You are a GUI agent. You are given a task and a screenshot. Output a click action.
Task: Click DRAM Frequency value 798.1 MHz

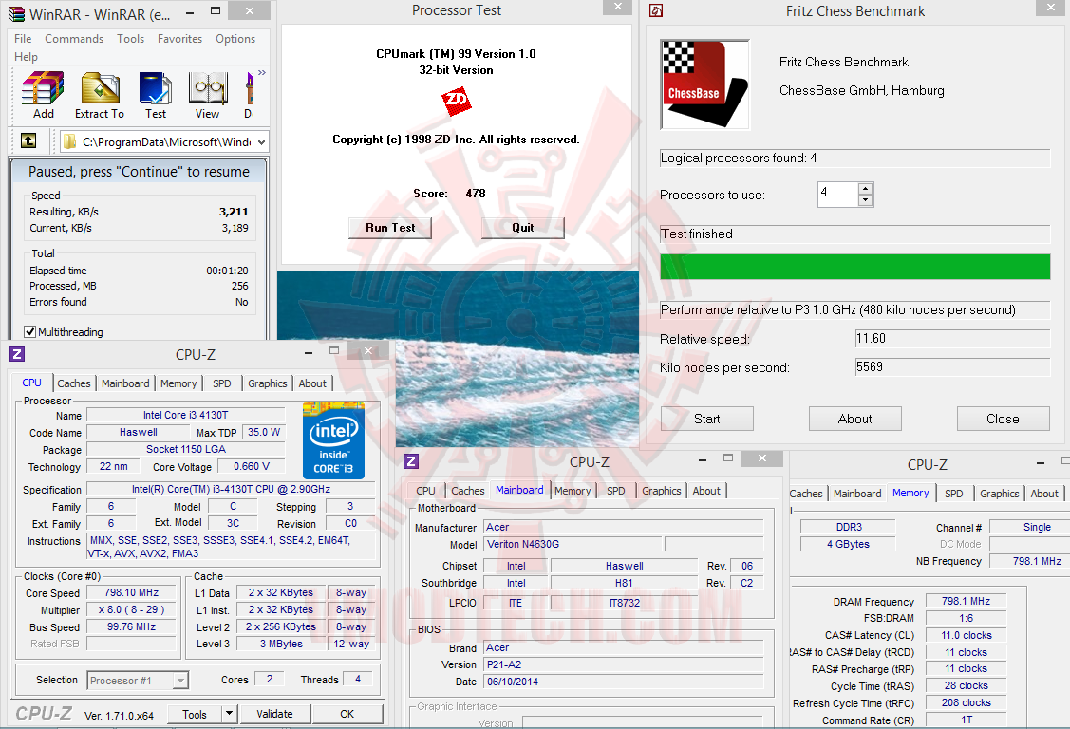966,601
